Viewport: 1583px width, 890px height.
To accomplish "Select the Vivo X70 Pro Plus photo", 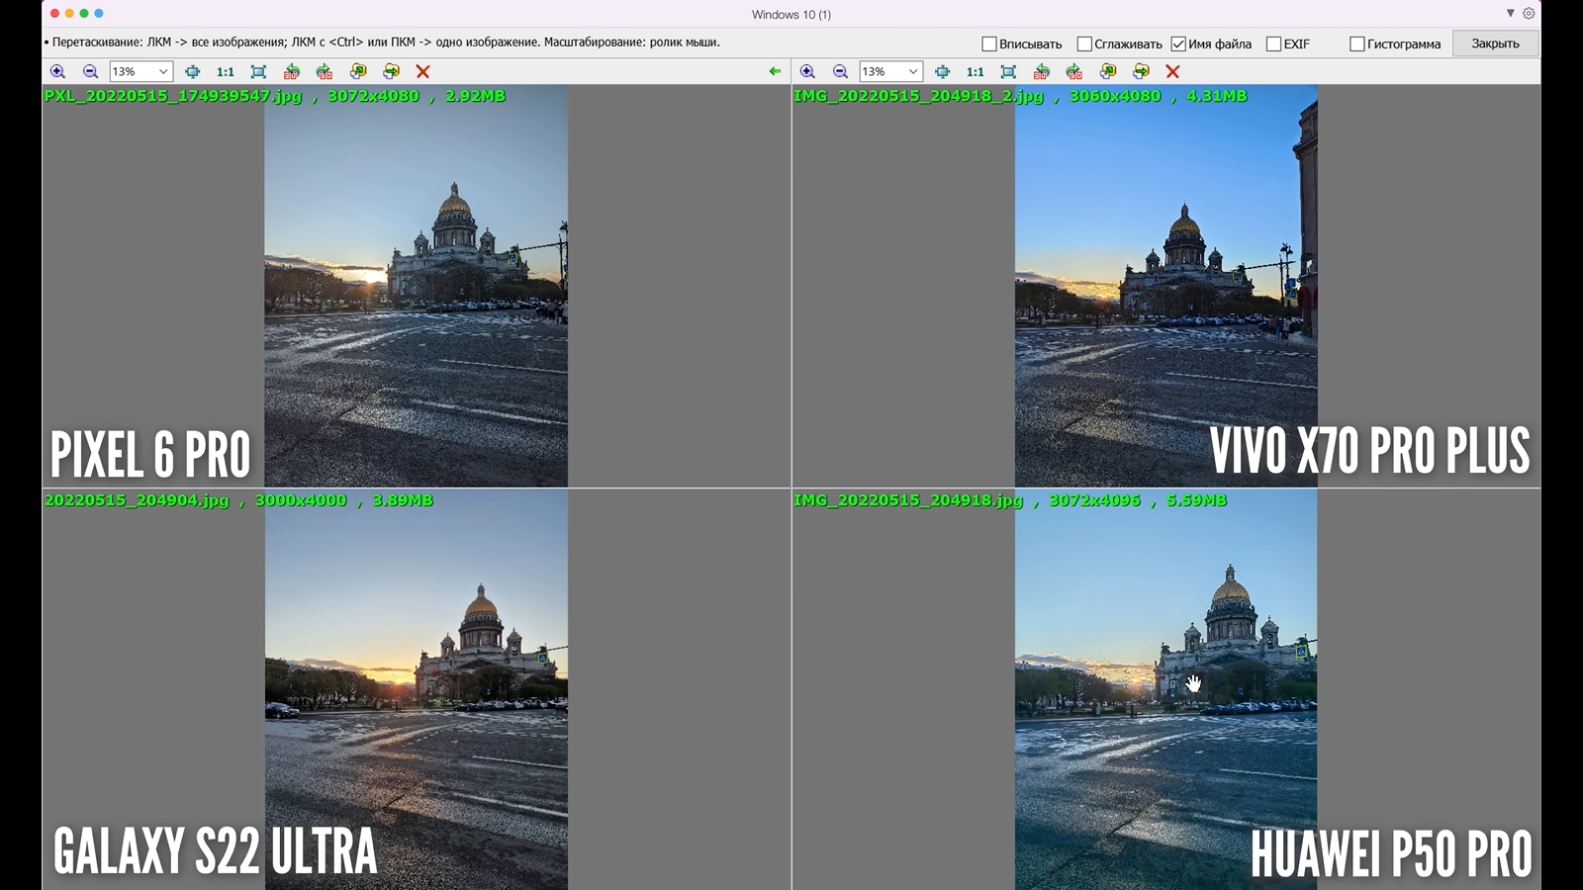I will click(x=1165, y=286).
